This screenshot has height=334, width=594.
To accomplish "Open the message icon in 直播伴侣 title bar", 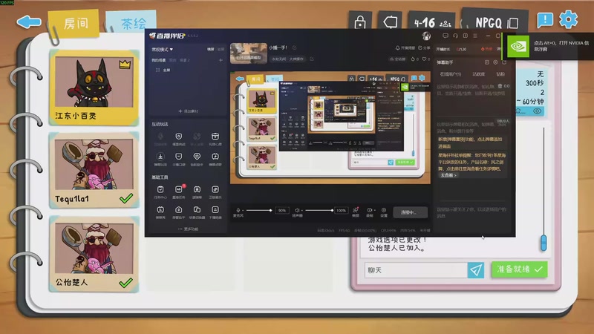I will tap(446, 36).
